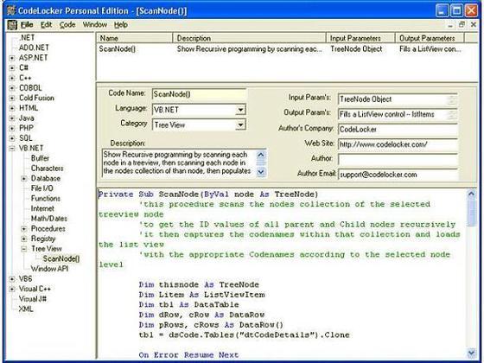Expand the Cold Fusion tree node
This screenshot has height=363, width=484.
point(12,99)
